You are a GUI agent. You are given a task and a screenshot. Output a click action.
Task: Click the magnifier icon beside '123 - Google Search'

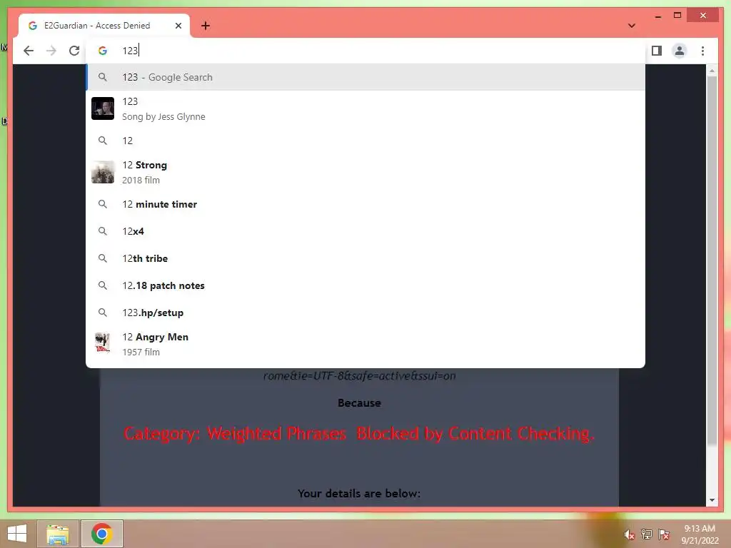(x=103, y=77)
